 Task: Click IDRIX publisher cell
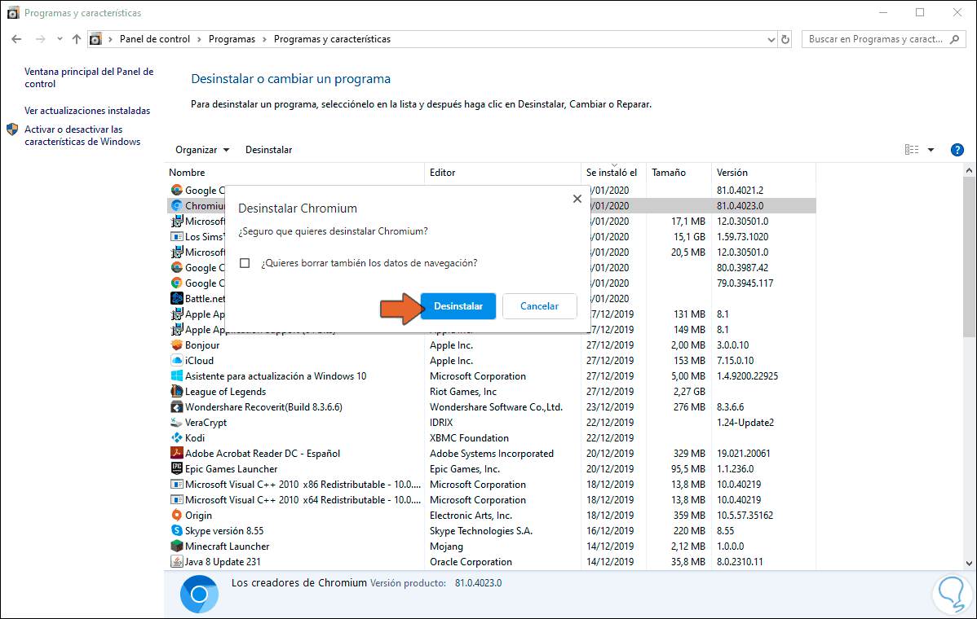(x=441, y=423)
